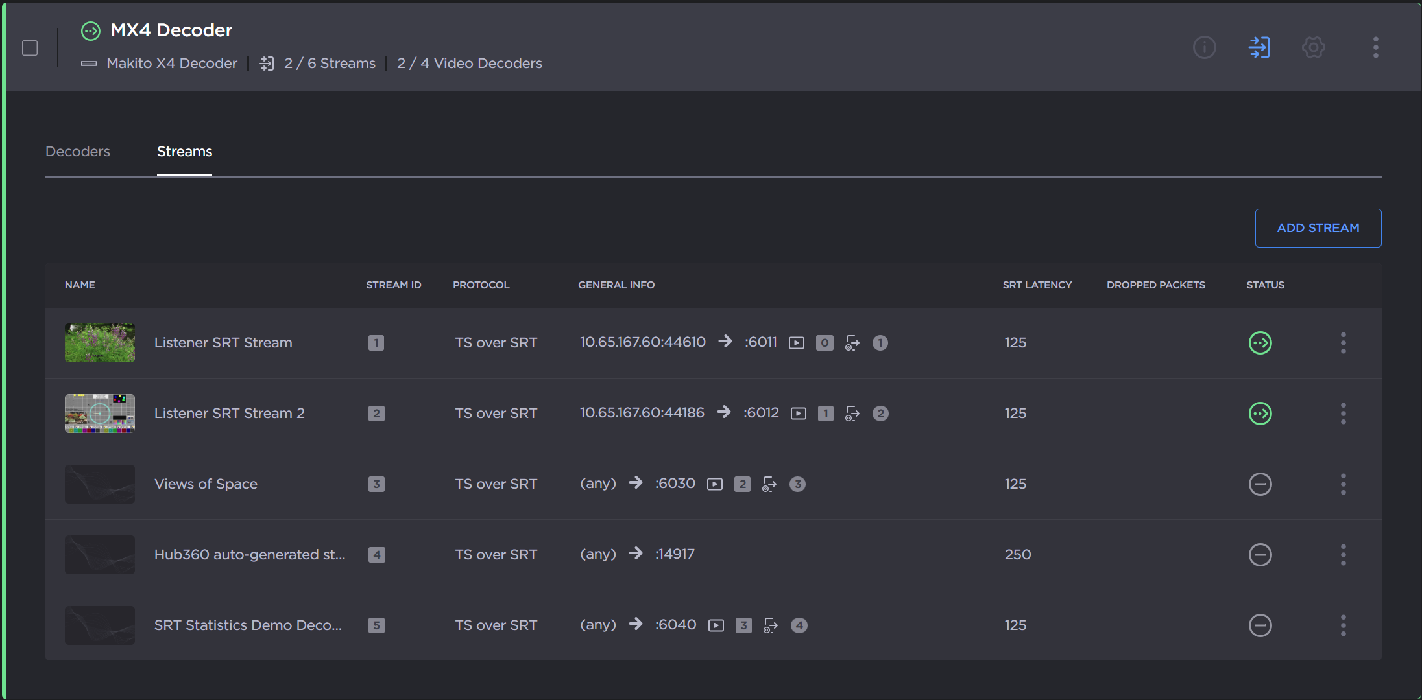Open options menu for Listener SRT Stream row
1422x700 pixels.
(1343, 343)
